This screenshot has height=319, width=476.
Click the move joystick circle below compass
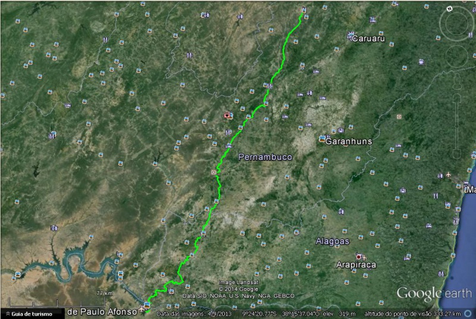tap(456, 57)
